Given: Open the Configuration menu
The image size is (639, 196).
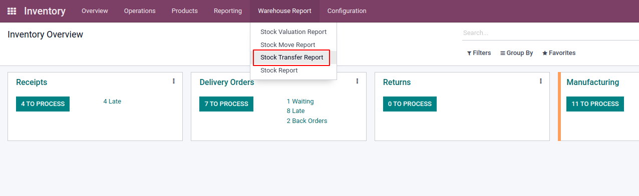Looking at the screenshot, I should coord(347,11).
